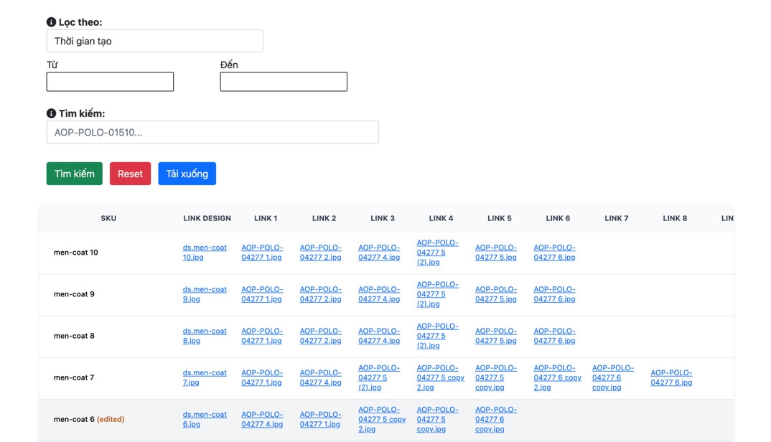Open Link 5 of men-coat 6 row
Viewport: 771px width, 442px height.
(x=496, y=419)
